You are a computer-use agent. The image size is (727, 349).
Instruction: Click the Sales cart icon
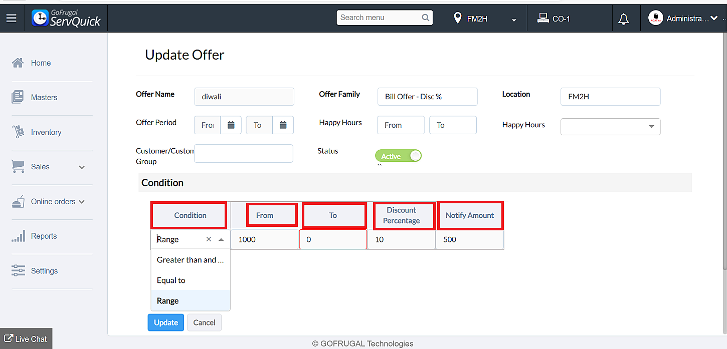click(x=18, y=167)
